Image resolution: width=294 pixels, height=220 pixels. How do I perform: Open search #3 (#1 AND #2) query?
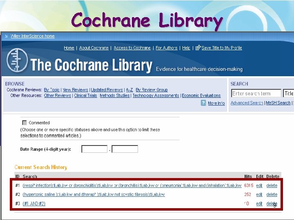tap(34, 204)
